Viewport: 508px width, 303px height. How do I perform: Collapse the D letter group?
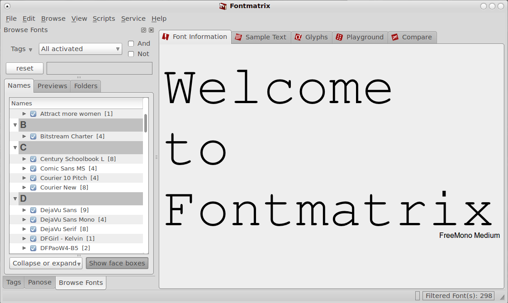click(x=15, y=199)
